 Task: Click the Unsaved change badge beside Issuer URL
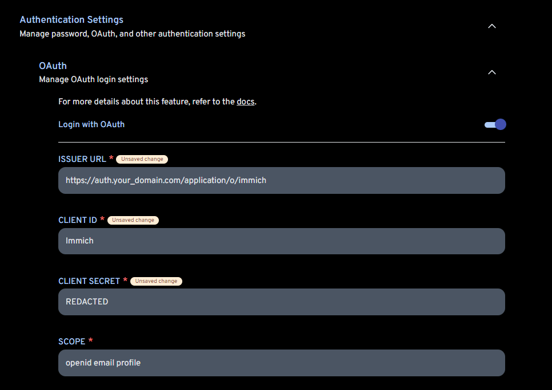(x=141, y=159)
